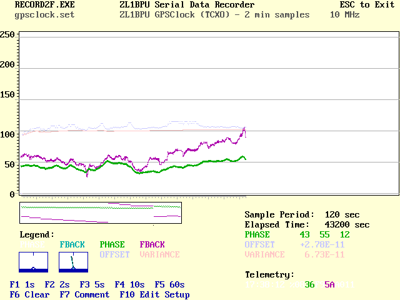
Task: Open F7 Comment entry
Action: (84, 294)
